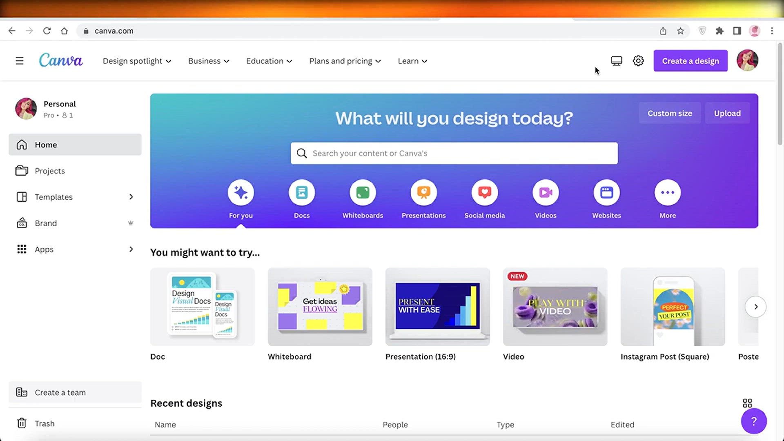Open the Personal account switcher
The width and height of the screenshot is (784, 441).
(75, 109)
